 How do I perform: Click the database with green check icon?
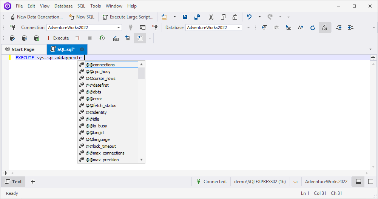pyautogui.click(x=36, y=38)
